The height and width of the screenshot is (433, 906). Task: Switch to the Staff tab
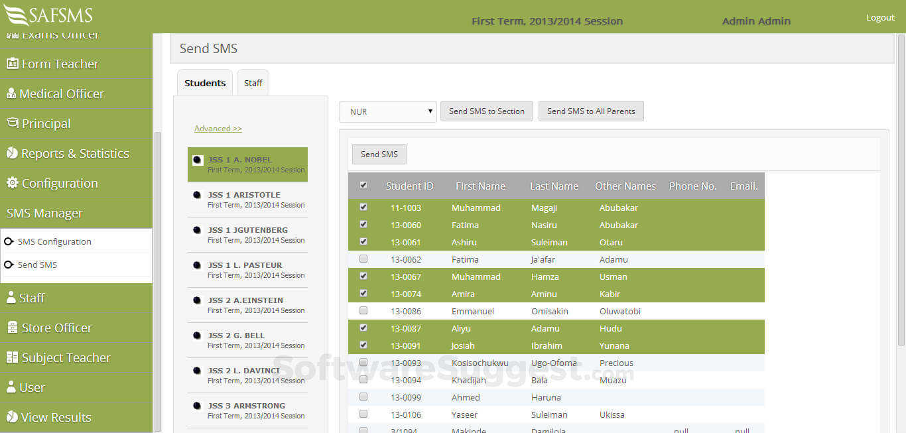click(253, 82)
